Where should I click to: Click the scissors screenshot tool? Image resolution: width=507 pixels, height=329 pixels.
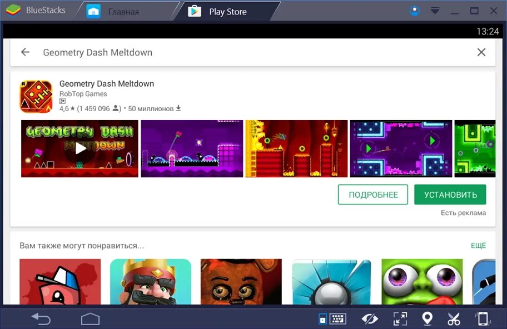coord(454,319)
